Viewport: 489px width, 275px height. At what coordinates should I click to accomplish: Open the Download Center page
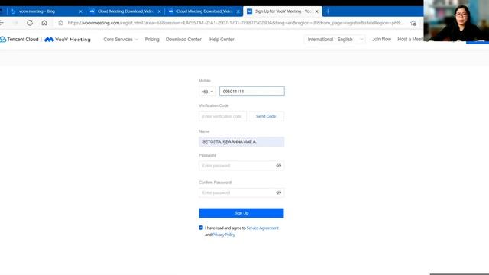point(183,39)
